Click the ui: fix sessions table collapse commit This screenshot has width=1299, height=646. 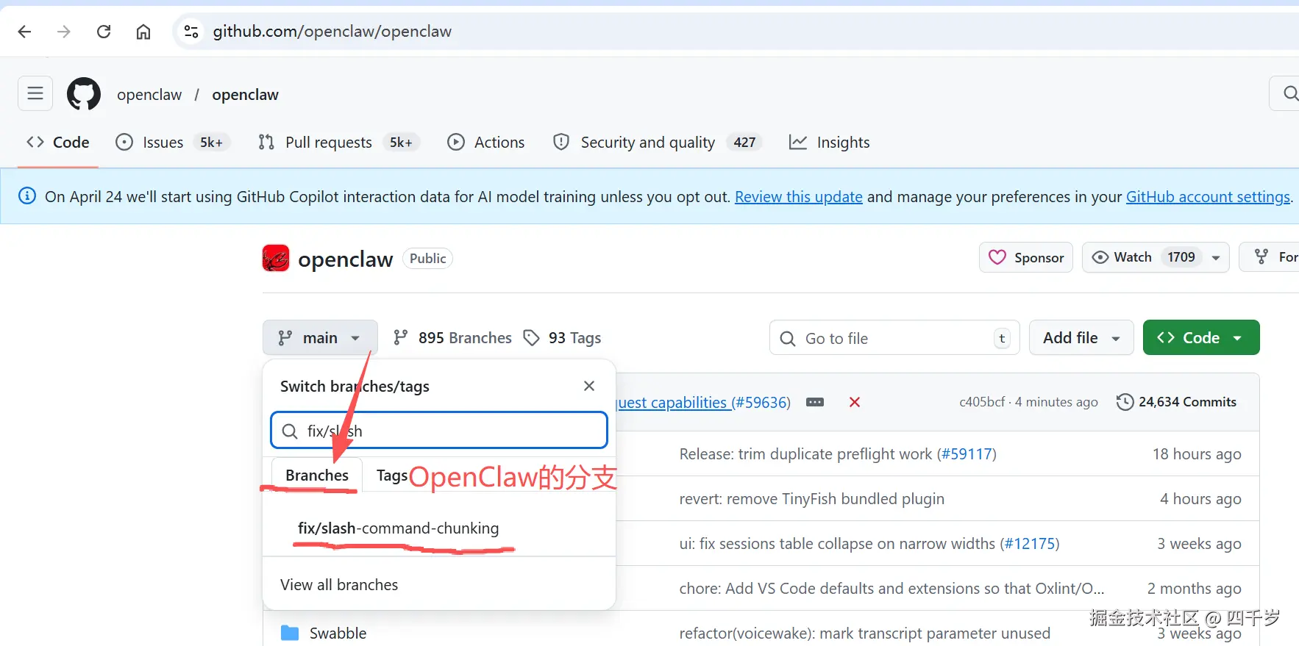(x=837, y=544)
